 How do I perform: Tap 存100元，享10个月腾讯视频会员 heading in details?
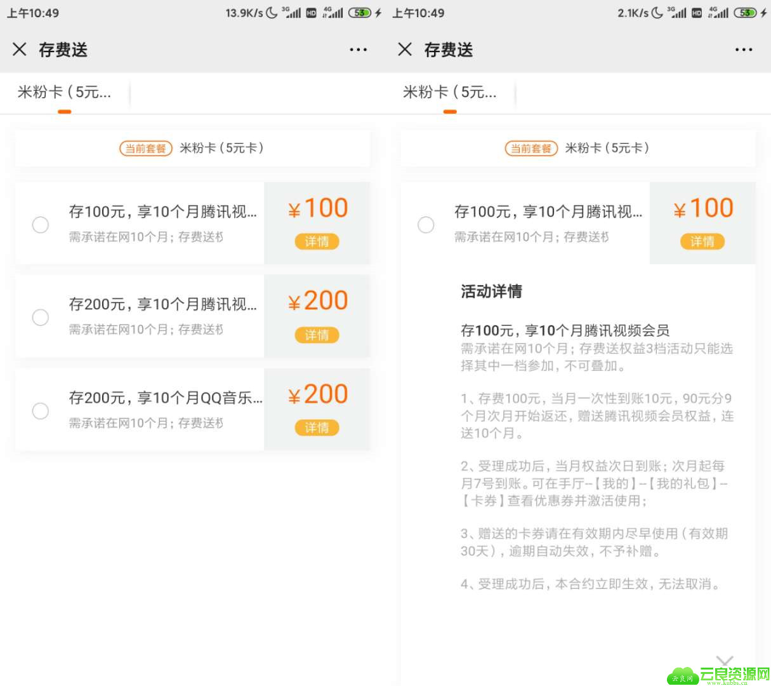coord(565,330)
